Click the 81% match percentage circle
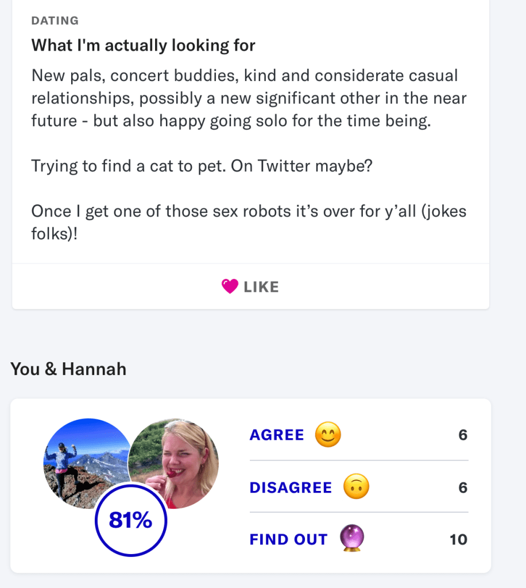This screenshot has width=526, height=588. coord(131,520)
